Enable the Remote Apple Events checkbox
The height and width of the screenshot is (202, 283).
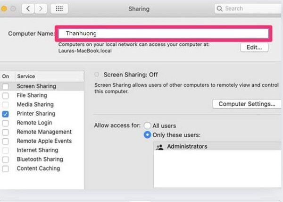5,141
